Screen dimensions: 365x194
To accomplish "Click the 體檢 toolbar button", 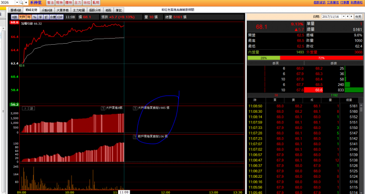I will pos(68,3).
